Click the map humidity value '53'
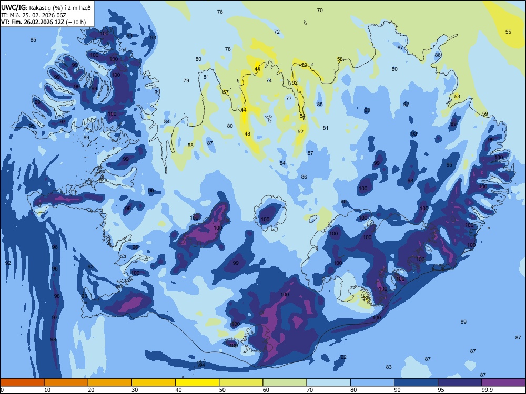Image resolution: width=526 pixels, height=394 pixels. click(x=457, y=96)
